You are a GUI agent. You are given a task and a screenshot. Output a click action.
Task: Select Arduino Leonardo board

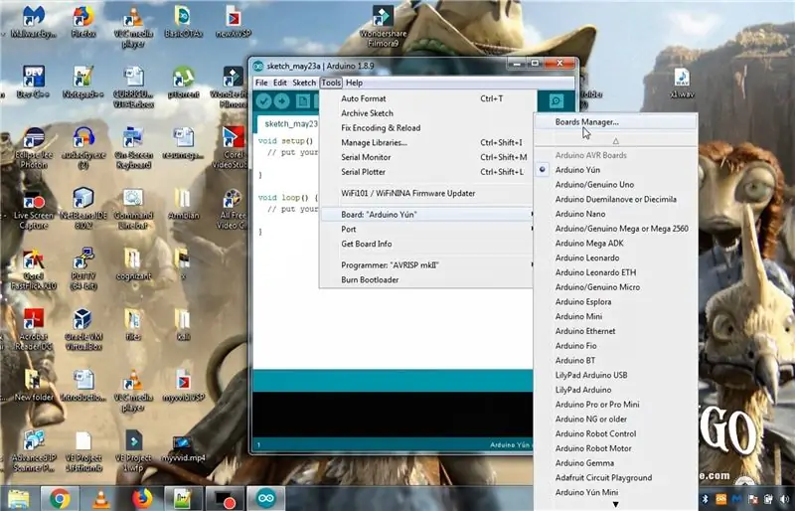click(615, 257)
